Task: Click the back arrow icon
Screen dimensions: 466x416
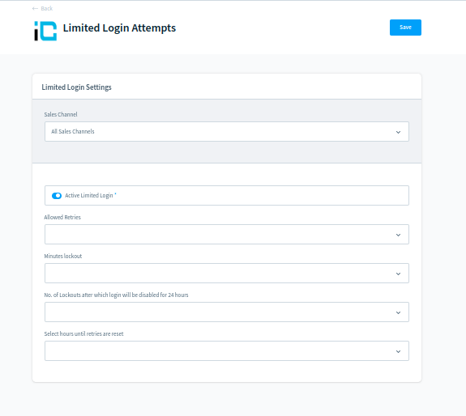Action: 35,9
